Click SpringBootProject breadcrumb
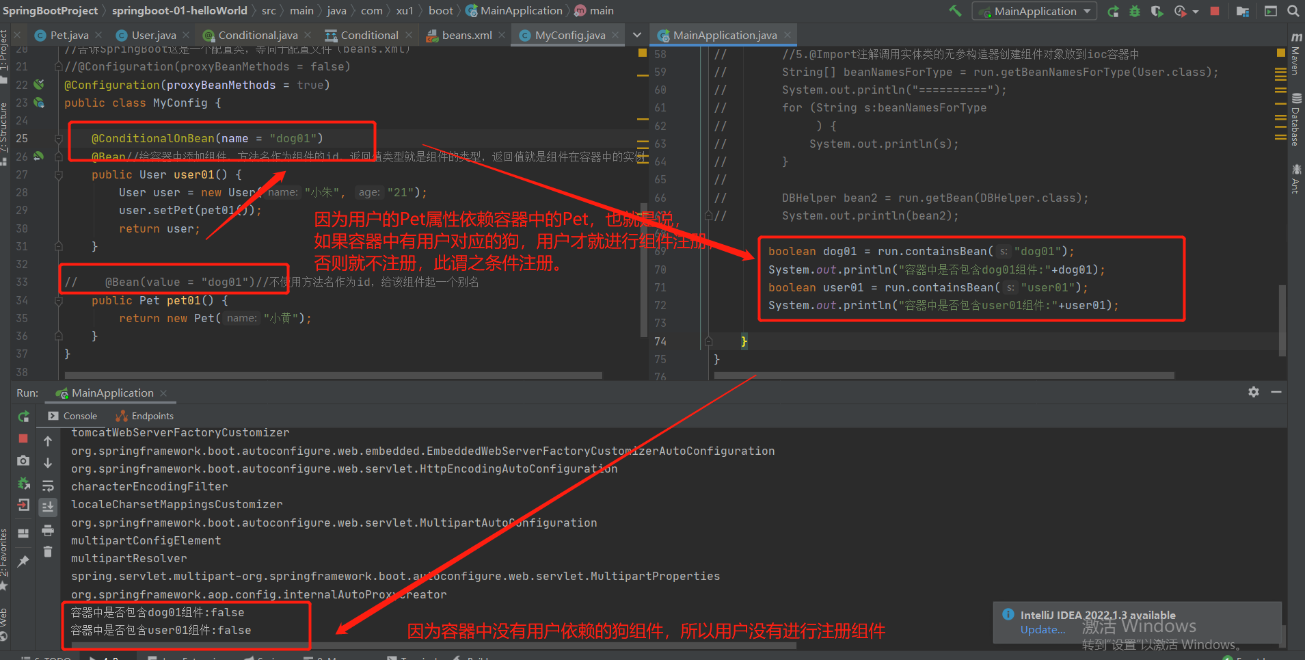 pos(51,11)
